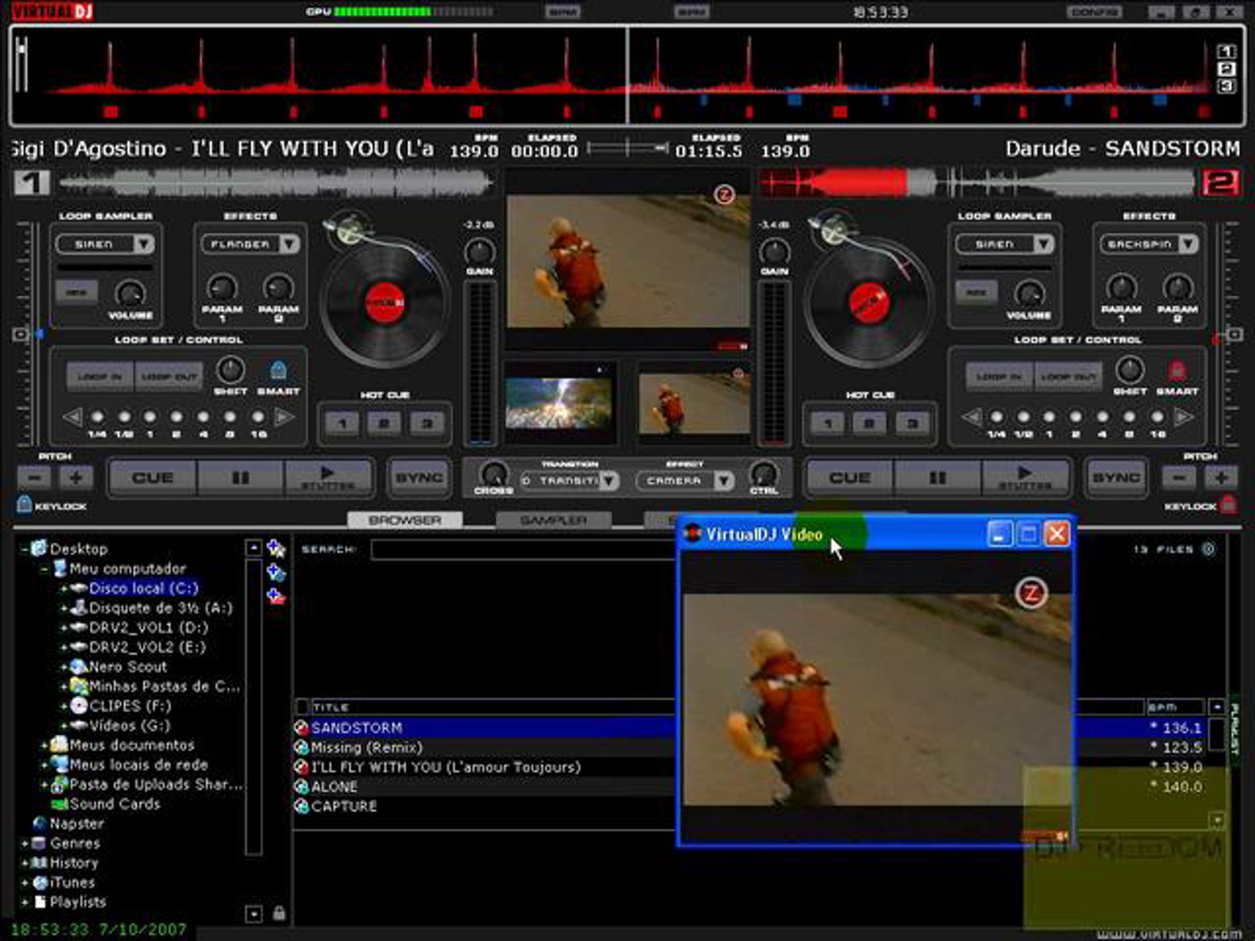The width and height of the screenshot is (1255, 941).
Task: Toggle the Smart loop lock on deck 1
Action: [x=278, y=371]
